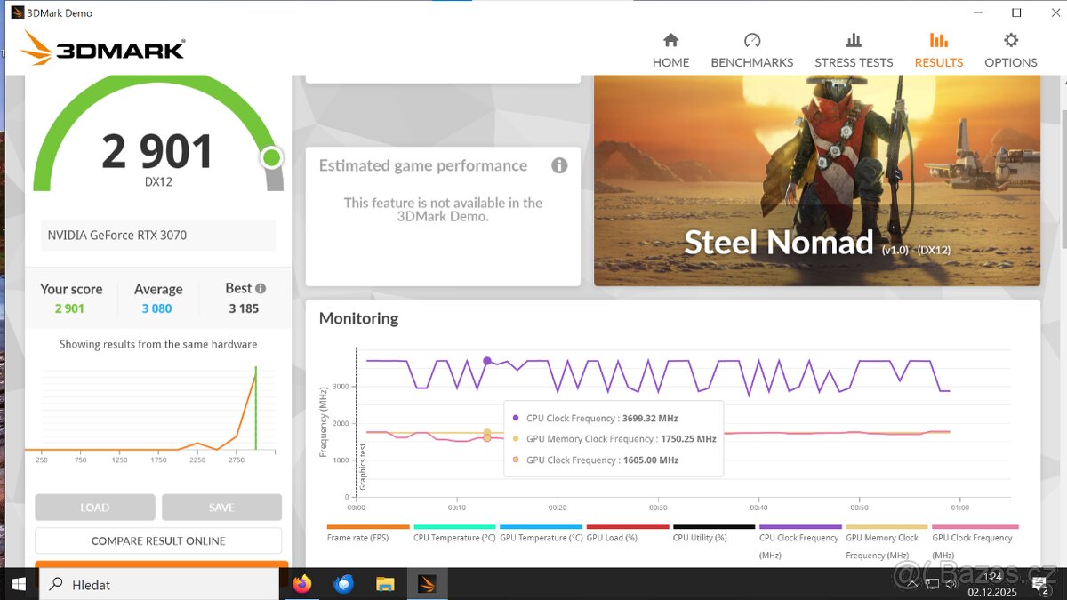Open Firefox from the taskbar

[302, 584]
